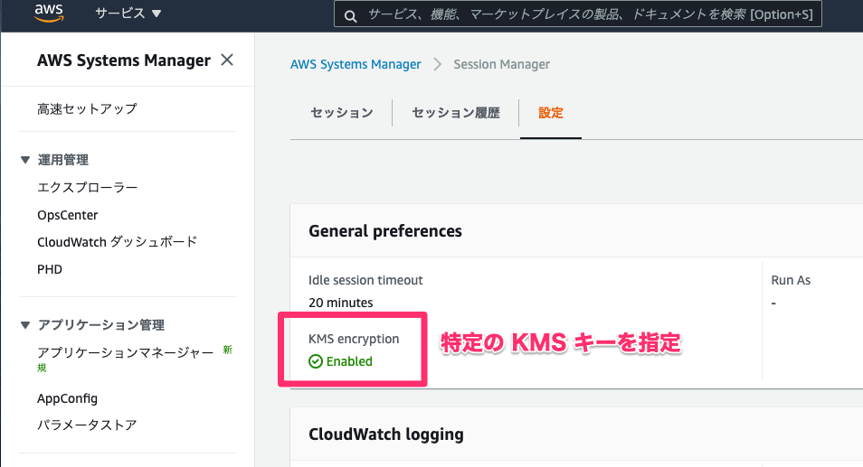Screen dimensions: 863x467
Task: Click the AWS Systems Manager sidebar title
Action: [124, 60]
